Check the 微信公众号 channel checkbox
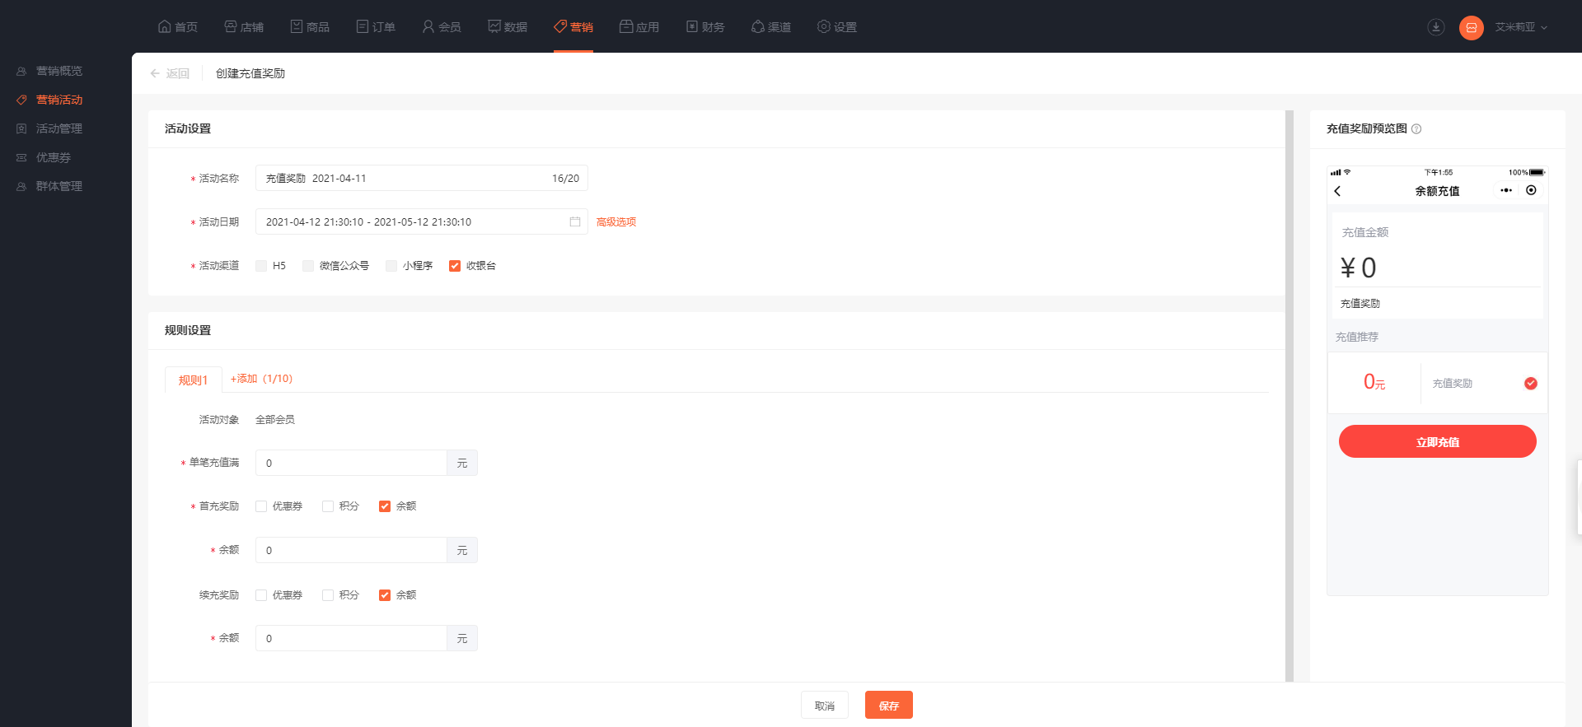Screen dimensions: 1582x727 [x=308, y=266]
